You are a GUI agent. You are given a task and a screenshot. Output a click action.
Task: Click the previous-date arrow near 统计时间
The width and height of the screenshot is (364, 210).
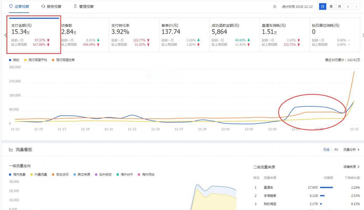(x=348, y=6)
